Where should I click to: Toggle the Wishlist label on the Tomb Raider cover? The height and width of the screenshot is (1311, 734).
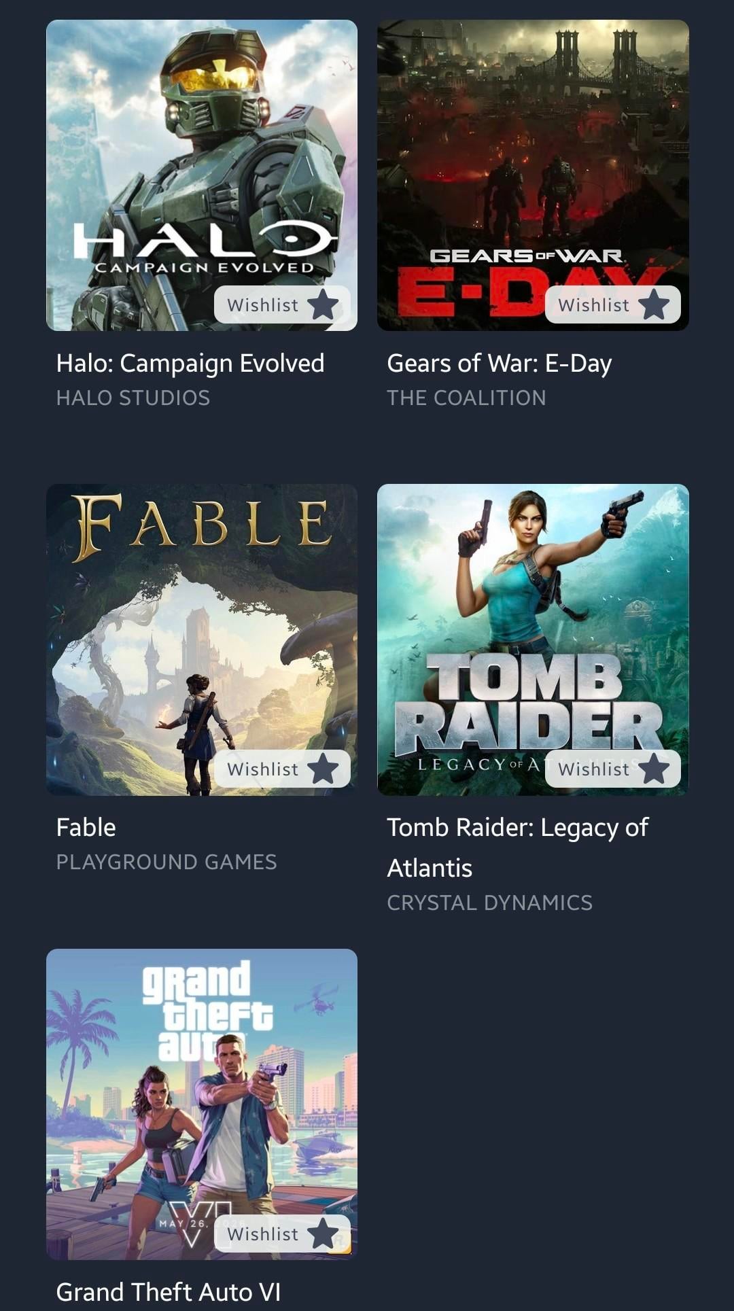593,769
